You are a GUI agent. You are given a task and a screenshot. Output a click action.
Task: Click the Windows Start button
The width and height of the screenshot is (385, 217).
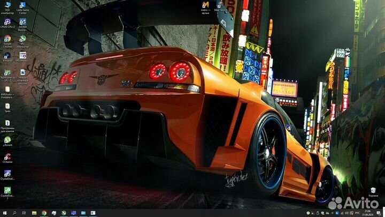click(x=4, y=213)
